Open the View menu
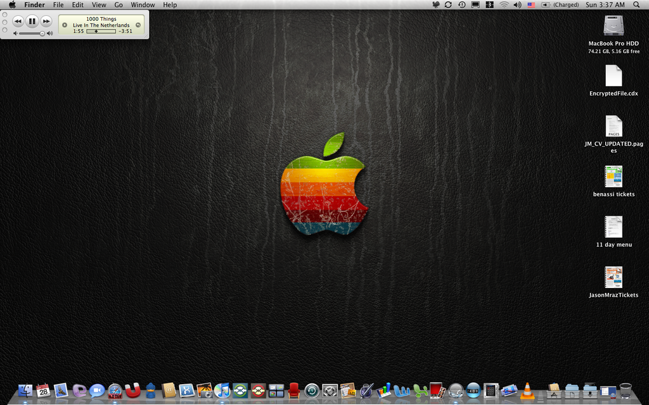Image resolution: width=649 pixels, height=405 pixels. pos(99,4)
